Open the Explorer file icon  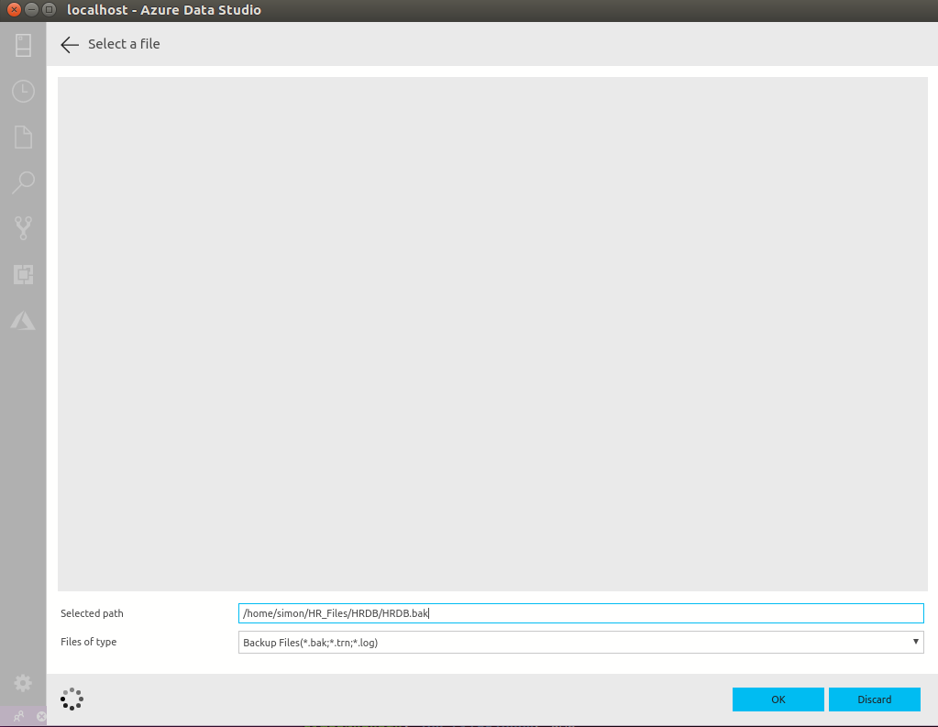pyautogui.click(x=23, y=137)
